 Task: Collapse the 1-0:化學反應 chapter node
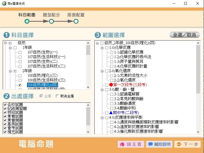pyautogui.click(x=102, y=48)
